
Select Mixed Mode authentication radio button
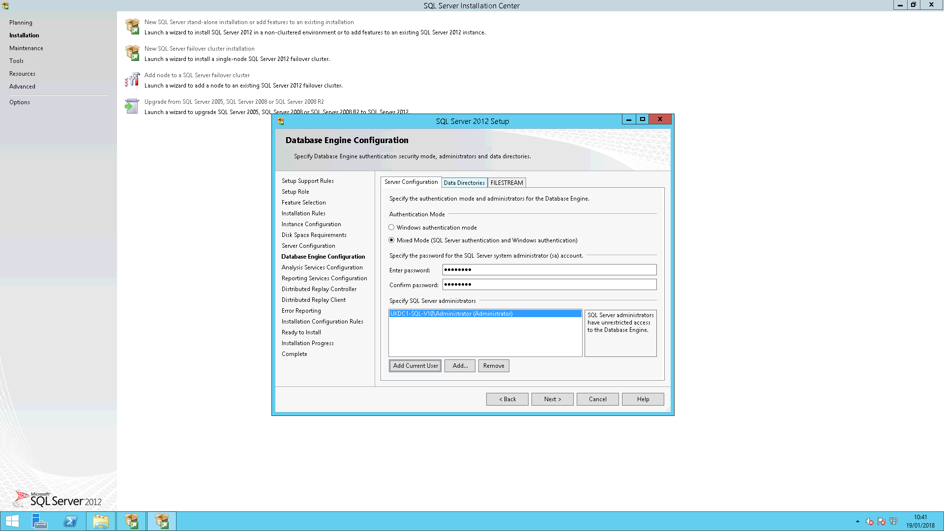[391, 240]
